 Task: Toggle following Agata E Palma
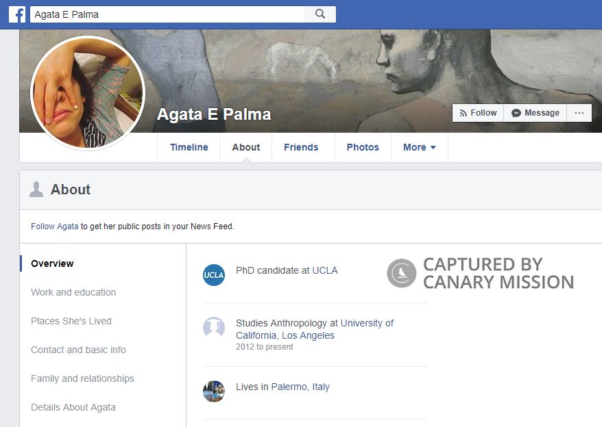[477, 112]
